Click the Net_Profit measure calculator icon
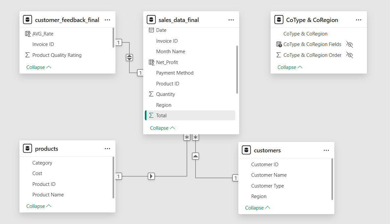The width and height of the screenshot is (390, 224). [151, 62]
